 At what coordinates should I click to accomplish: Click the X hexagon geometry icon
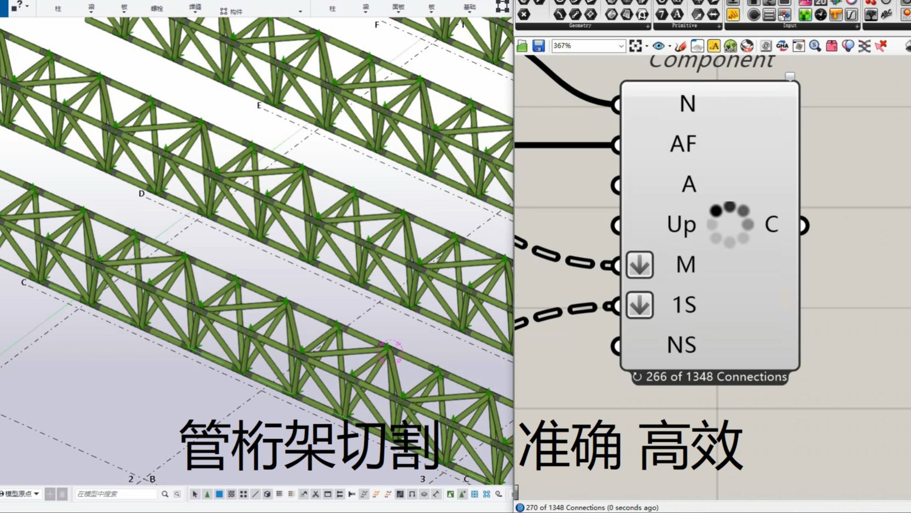click(524, 15)
